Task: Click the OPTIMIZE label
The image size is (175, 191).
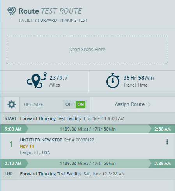Action: [34, 105]
